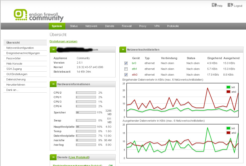Screen dimensions: 246x166
Task: Switch to the VPN menu
Action: pos(157,26)
